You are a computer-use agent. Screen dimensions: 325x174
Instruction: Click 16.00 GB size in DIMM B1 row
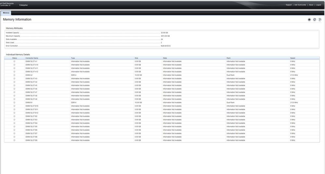click(x=138, y=103)
